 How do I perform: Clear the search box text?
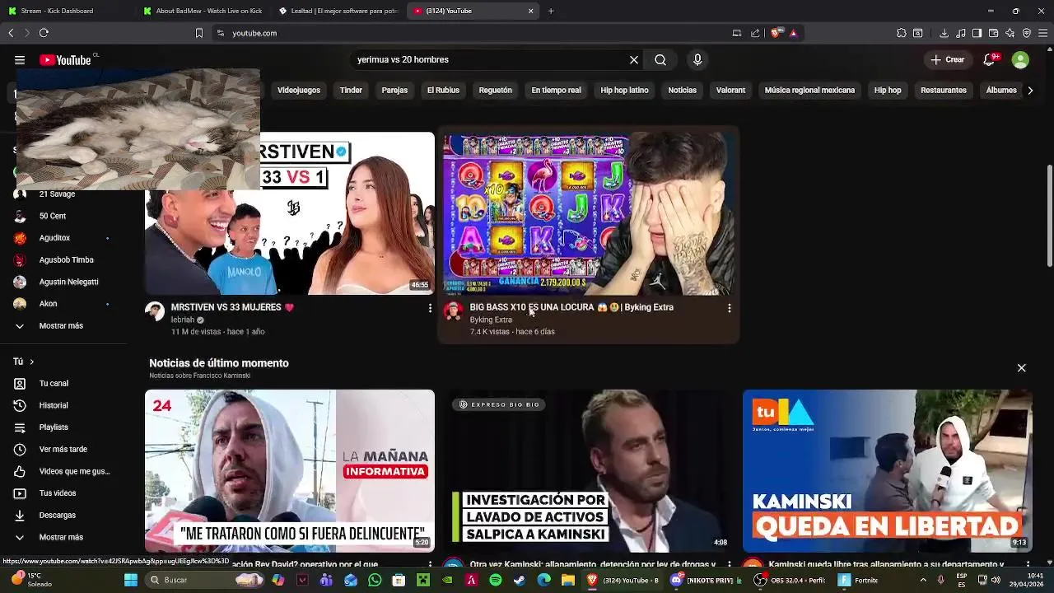634,60
